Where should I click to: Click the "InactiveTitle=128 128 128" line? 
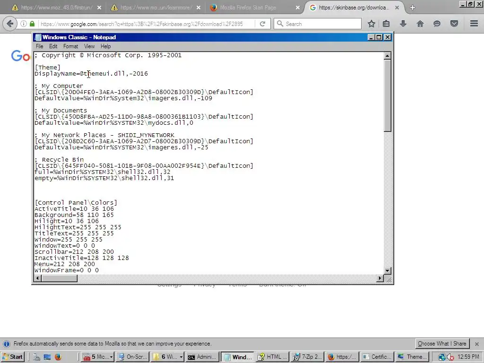tap(82, 258)
